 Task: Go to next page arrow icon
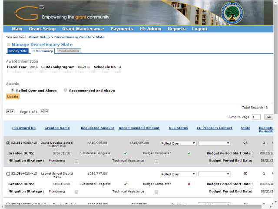[x=42, y=111]
